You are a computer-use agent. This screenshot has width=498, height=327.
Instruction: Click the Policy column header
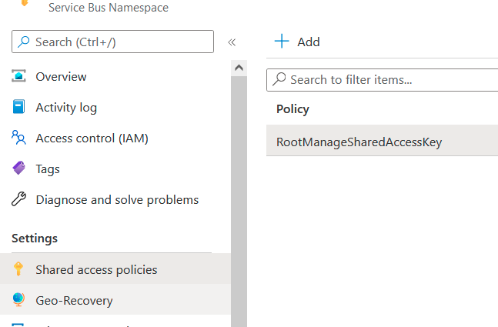[292, 109]
